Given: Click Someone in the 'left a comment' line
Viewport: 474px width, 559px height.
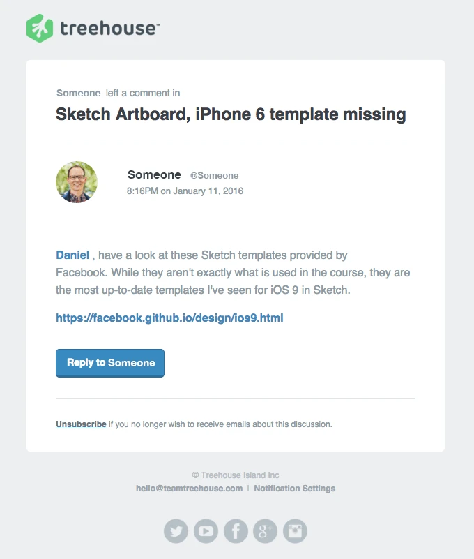Looking at the screenshot, I should 78,93.
